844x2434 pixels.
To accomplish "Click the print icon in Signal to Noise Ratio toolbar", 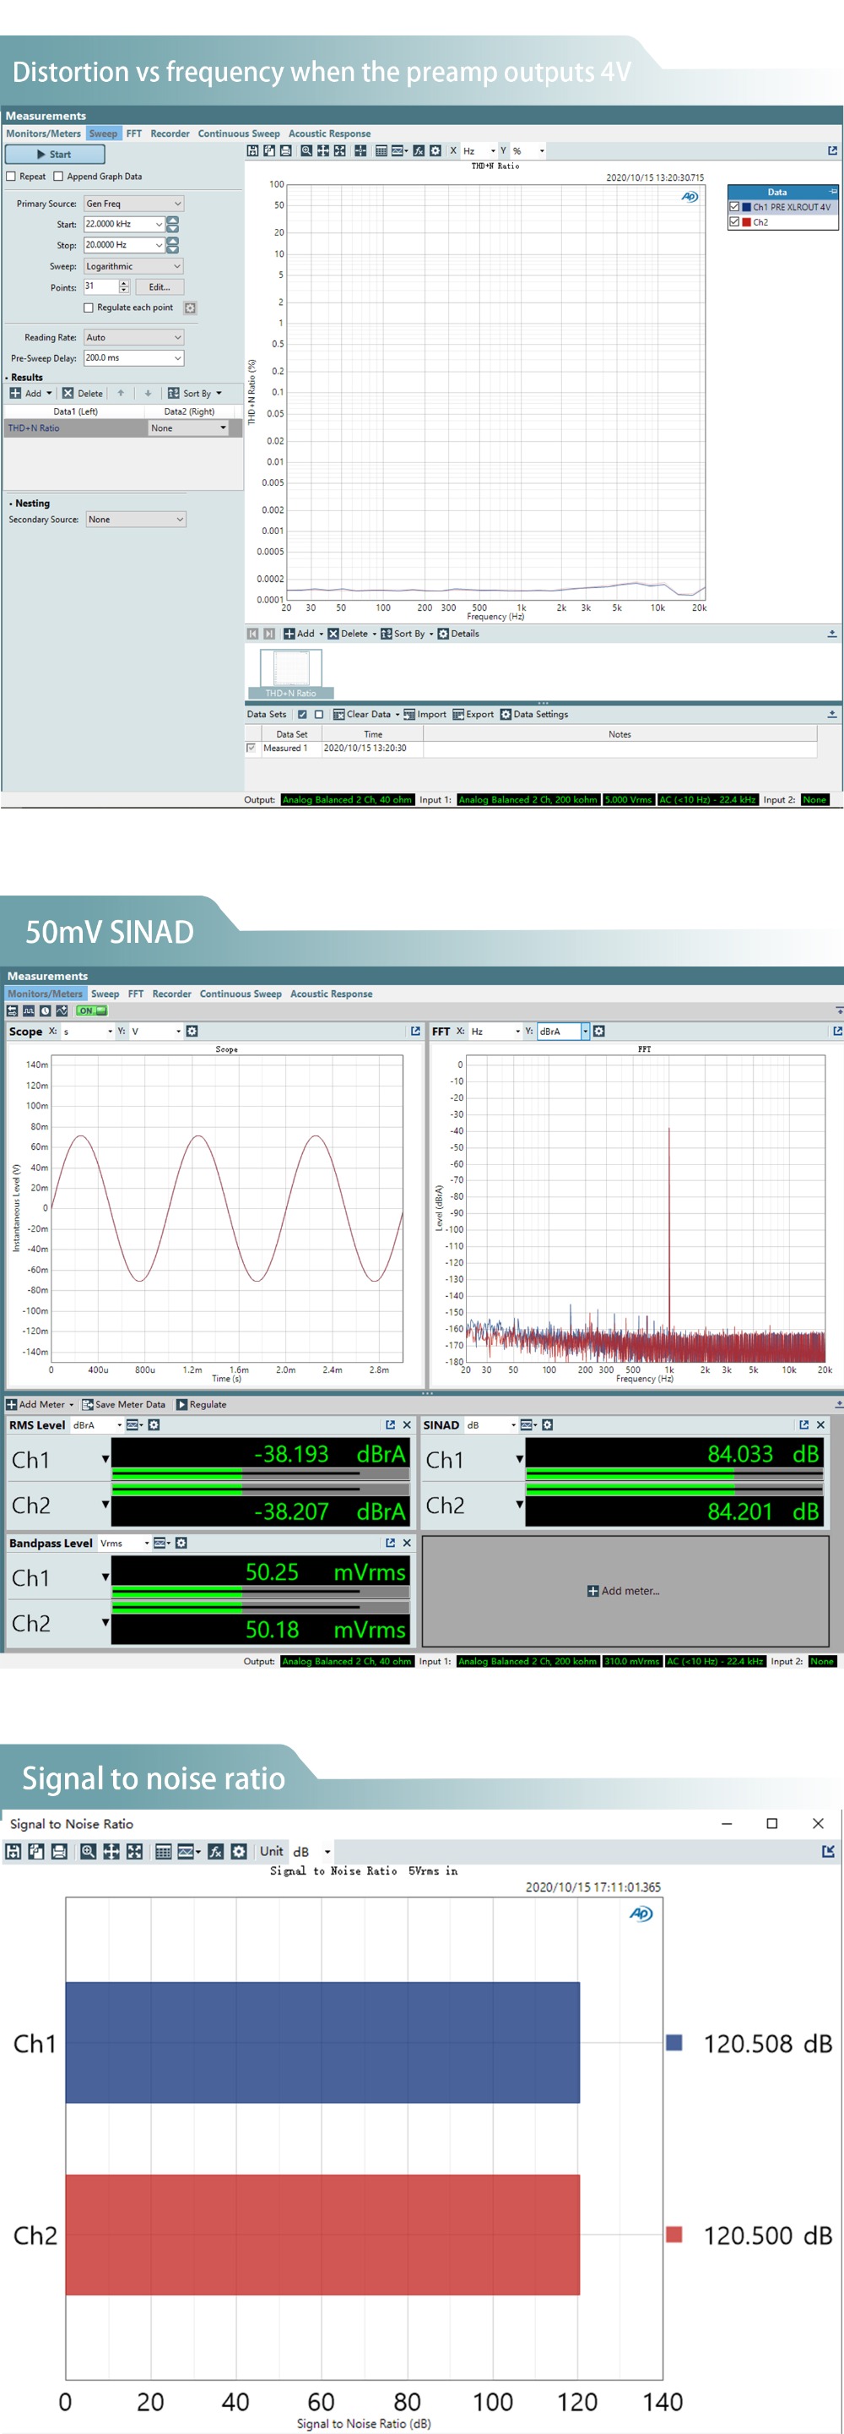I will point(58,1851).
